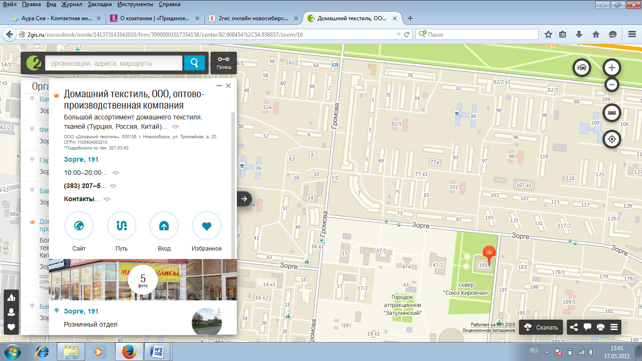This screenshot has width=642, height=361.
Task: Reveal Контакты details with eye icon
Action: (x=107, y=199)
